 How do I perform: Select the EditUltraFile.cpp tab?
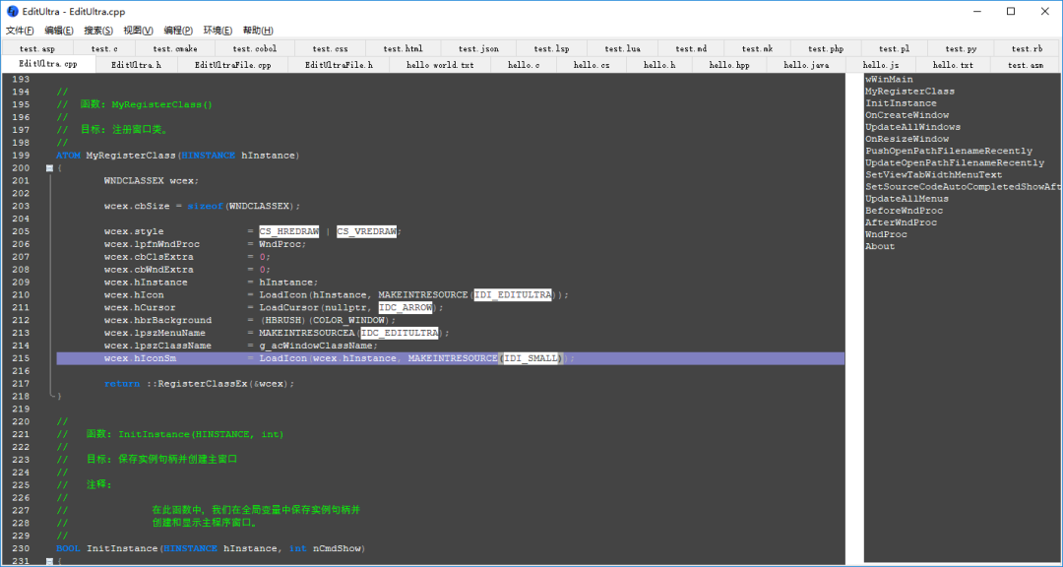tap(232, 65)
